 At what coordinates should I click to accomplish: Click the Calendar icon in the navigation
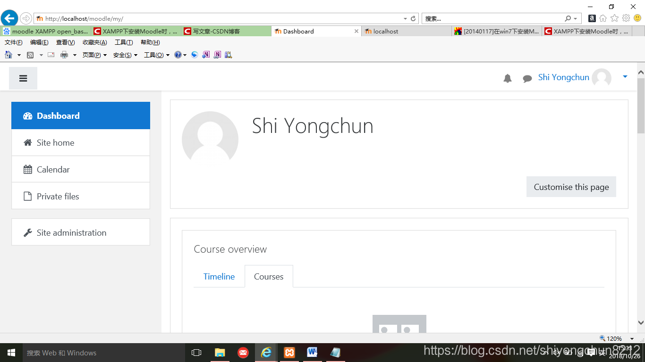tap(27, 169)
